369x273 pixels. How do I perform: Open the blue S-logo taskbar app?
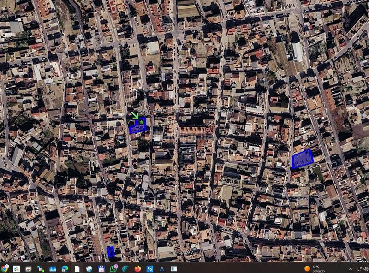[149, 268]
